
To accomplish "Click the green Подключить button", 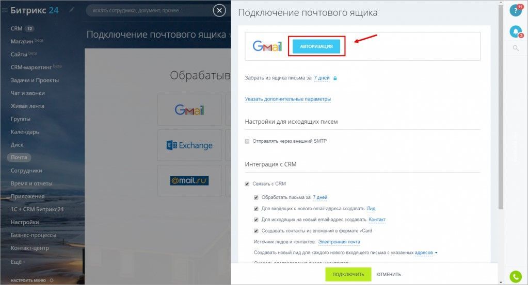I will pos(348,275).
